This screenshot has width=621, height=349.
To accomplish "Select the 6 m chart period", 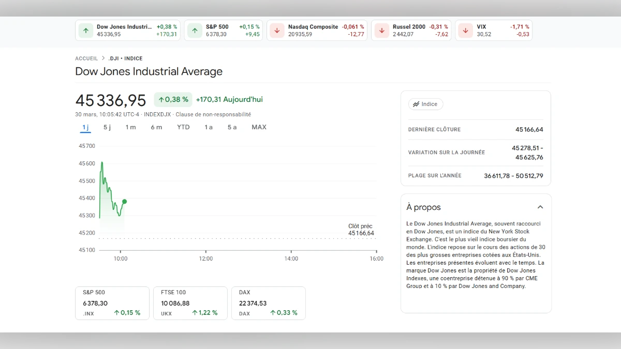I will coord(156,127).
